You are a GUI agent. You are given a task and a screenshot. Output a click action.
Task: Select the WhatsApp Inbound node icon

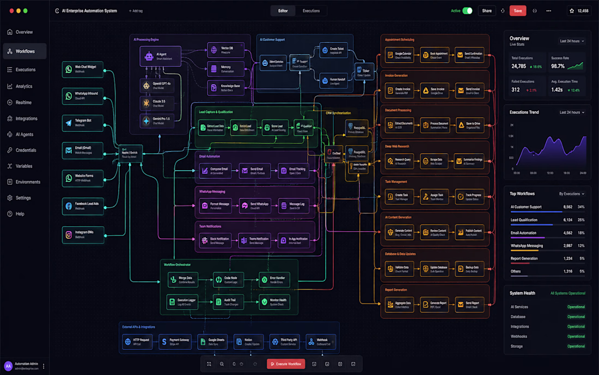69,96
